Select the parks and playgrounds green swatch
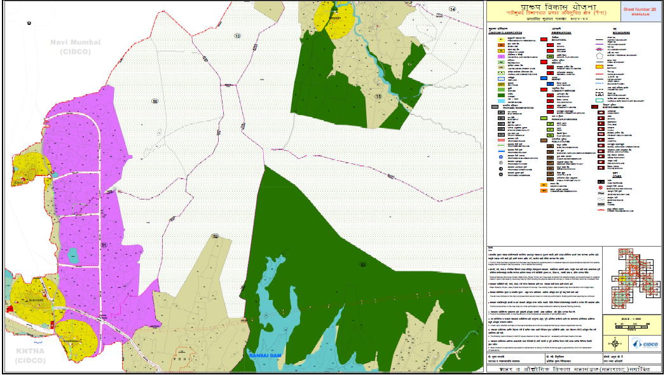The image size is (665, 375). [544, 118]
